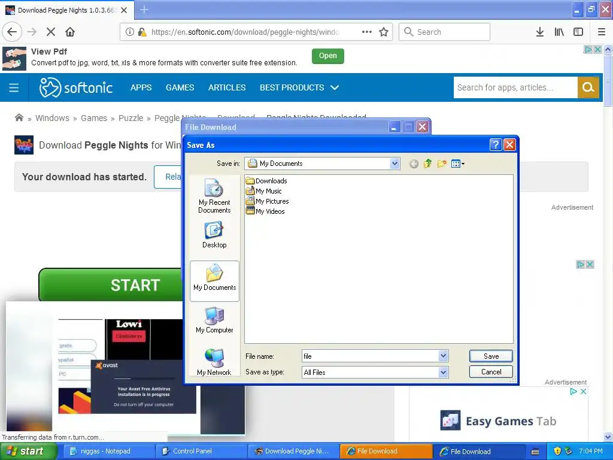This screenshot has width=613, height=460.
Task: Switch to second File Download taskbar button
Action: tap(478, 451)
